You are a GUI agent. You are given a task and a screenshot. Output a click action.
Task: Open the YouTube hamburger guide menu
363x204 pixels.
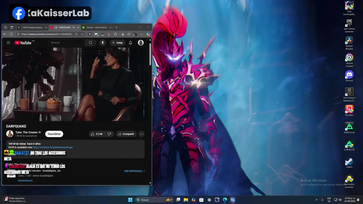pyautogui.click(x=9, y=43)
